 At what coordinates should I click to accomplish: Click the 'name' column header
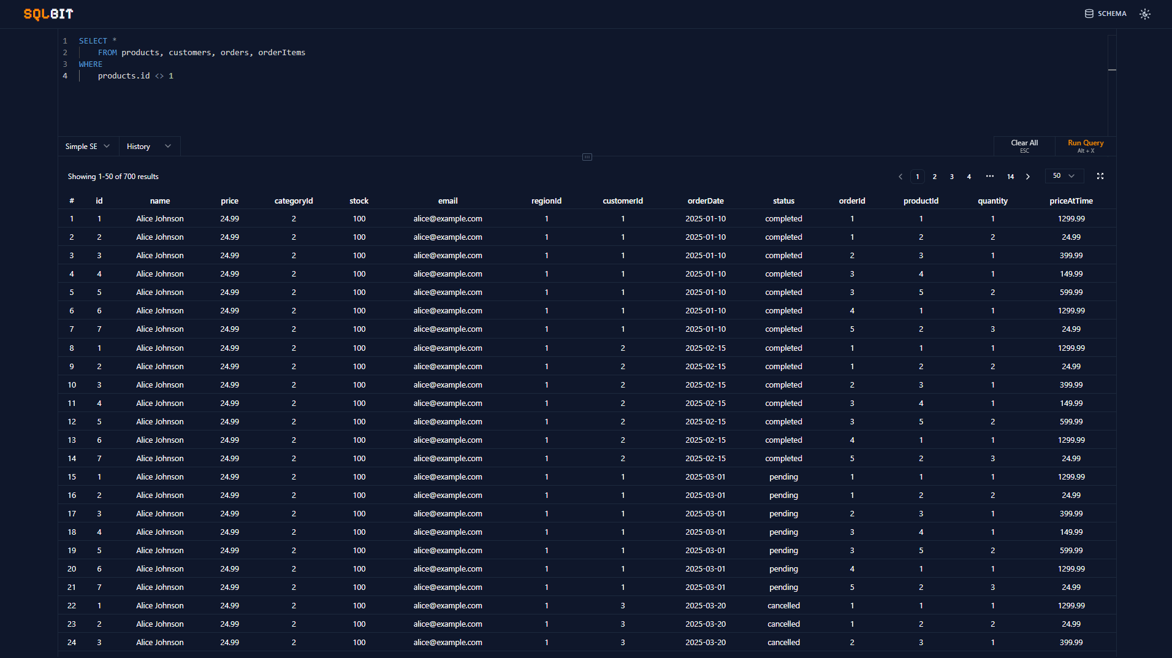160,201
